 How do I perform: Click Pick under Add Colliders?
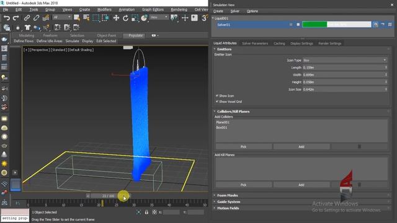[x=244, y=146]
